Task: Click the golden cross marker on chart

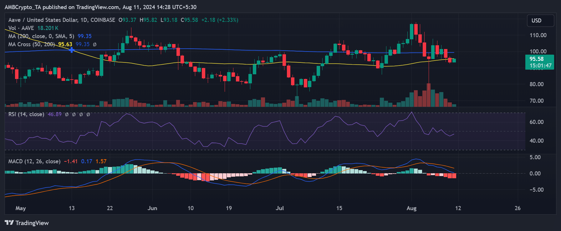Action: click(72, 50)
